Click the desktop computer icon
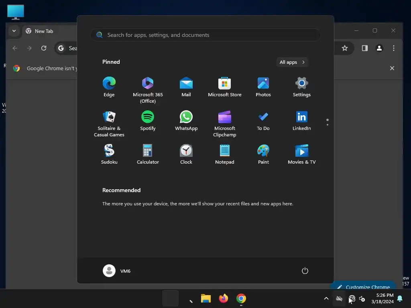This screenshot has width=411, height=308. coord(16,12)
